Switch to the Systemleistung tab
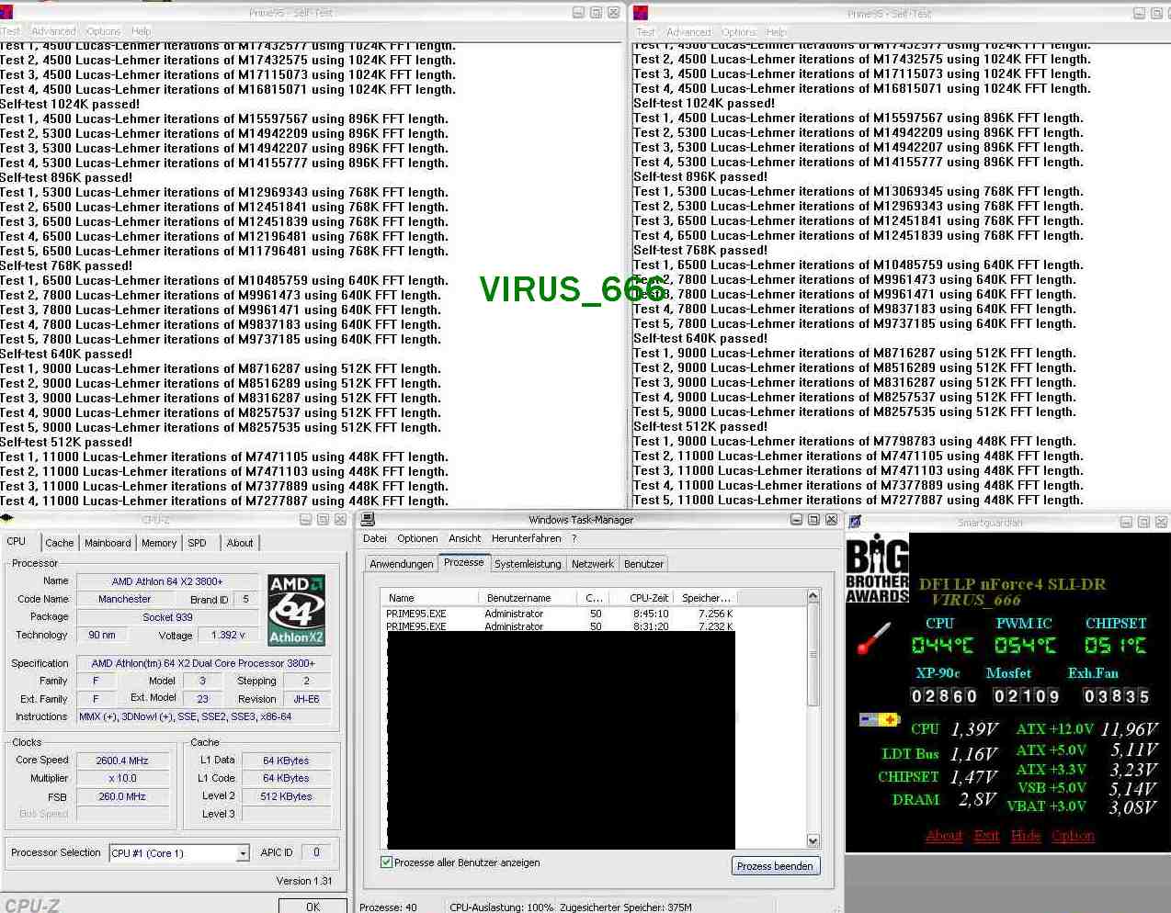This screenshot has width=1171, height=913. [528, 564]
